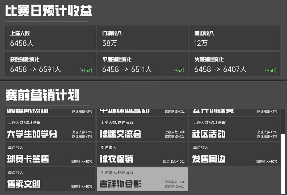Select the partially hidden top-middle plan card
The height and width of the screenshot is (195, 287).
coord(142,113)
